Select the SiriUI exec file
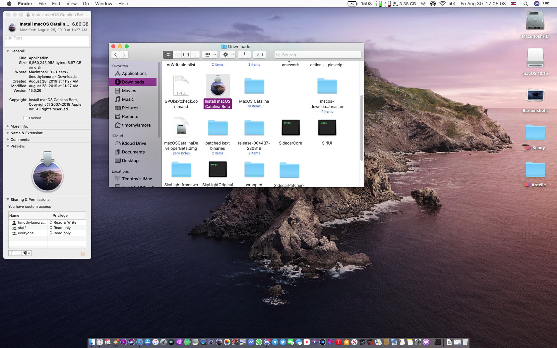This screenshot has width=557, height=348. point(327,128)
